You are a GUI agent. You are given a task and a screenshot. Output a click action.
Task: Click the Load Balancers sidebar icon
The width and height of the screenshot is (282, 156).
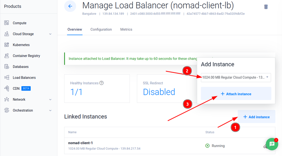coord(7,77)
